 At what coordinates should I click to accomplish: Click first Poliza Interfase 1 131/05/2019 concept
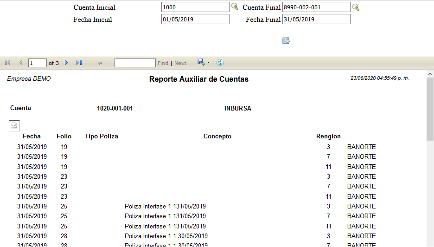coord(165,206)
